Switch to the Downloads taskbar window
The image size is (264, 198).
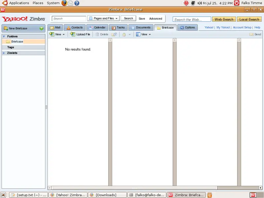[108, 195]
